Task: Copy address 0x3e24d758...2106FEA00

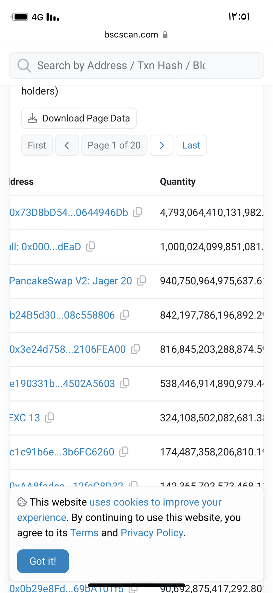Action: 136,349
